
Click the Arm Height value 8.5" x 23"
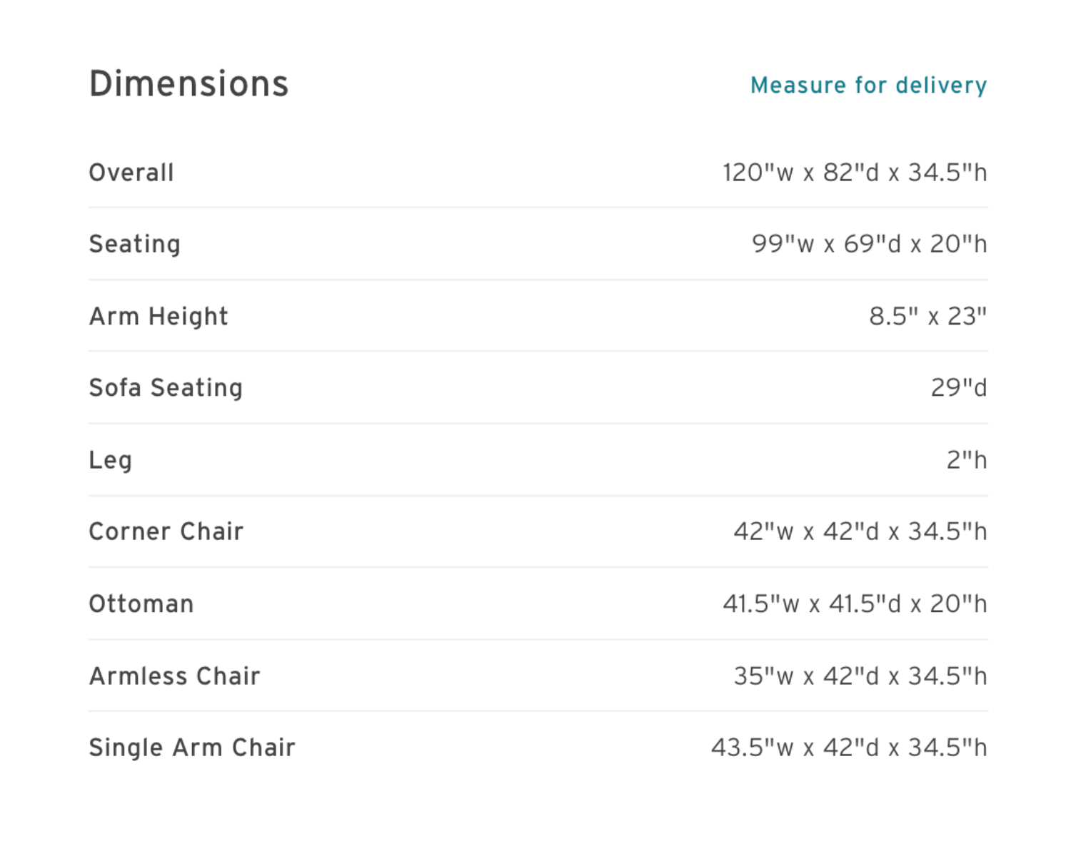(x=927, y=316)
